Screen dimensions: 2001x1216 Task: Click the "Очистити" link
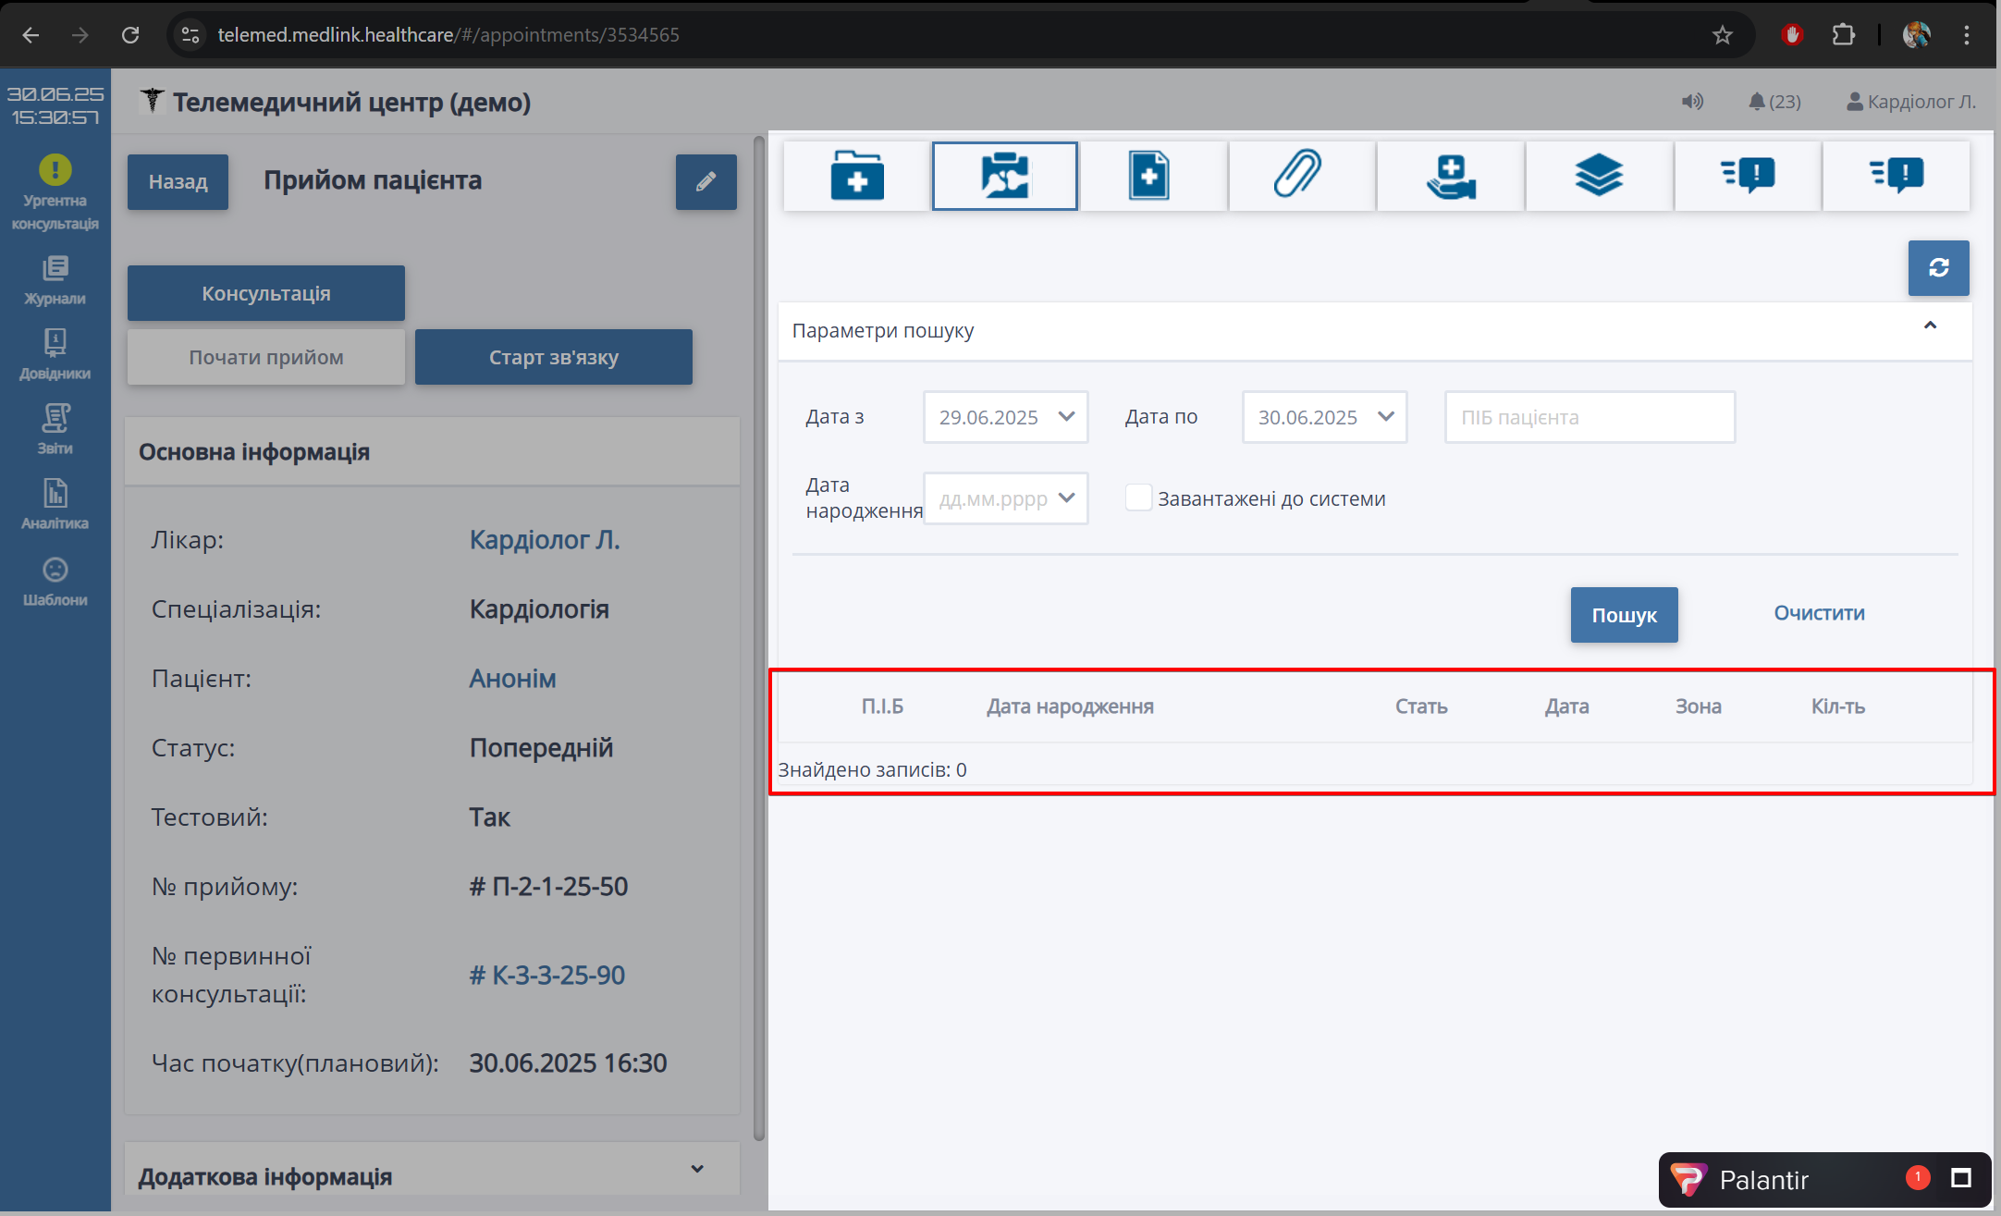point(1818,613)
